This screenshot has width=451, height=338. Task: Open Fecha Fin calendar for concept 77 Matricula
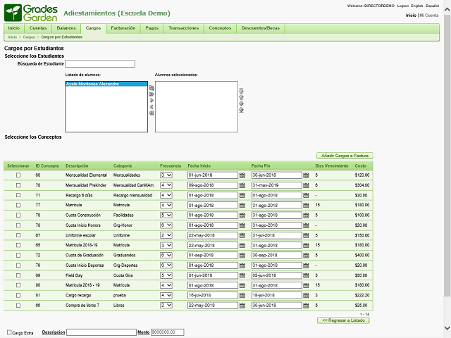(306, 205)
